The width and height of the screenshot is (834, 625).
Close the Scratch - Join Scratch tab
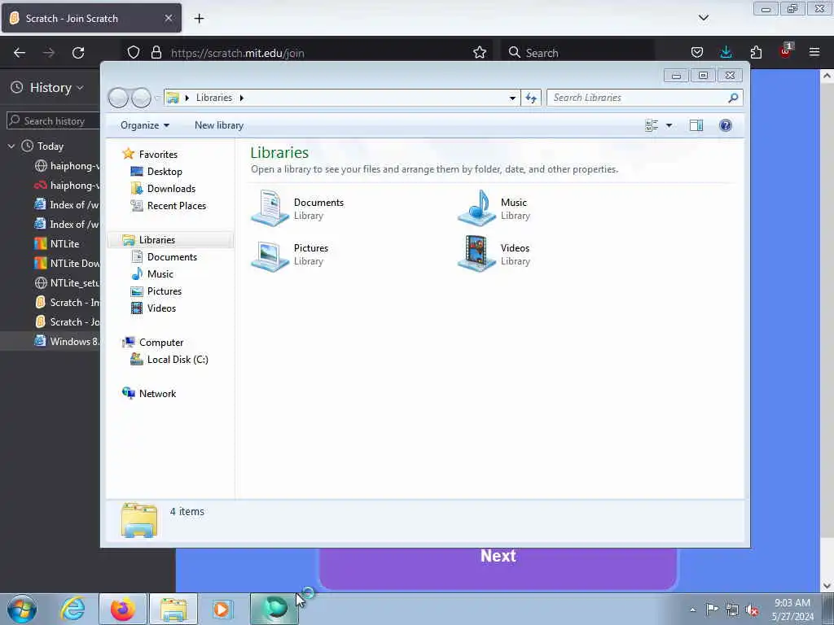(x=168, y=18)
